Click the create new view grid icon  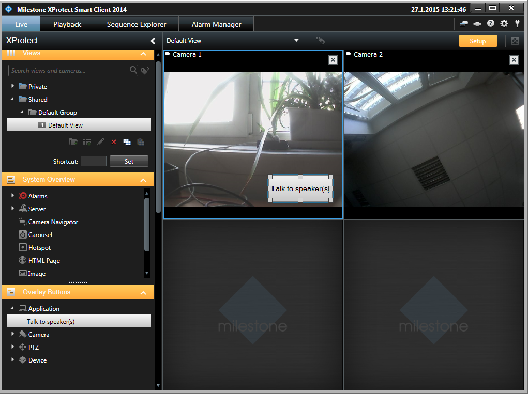click(x=87, y=142)
